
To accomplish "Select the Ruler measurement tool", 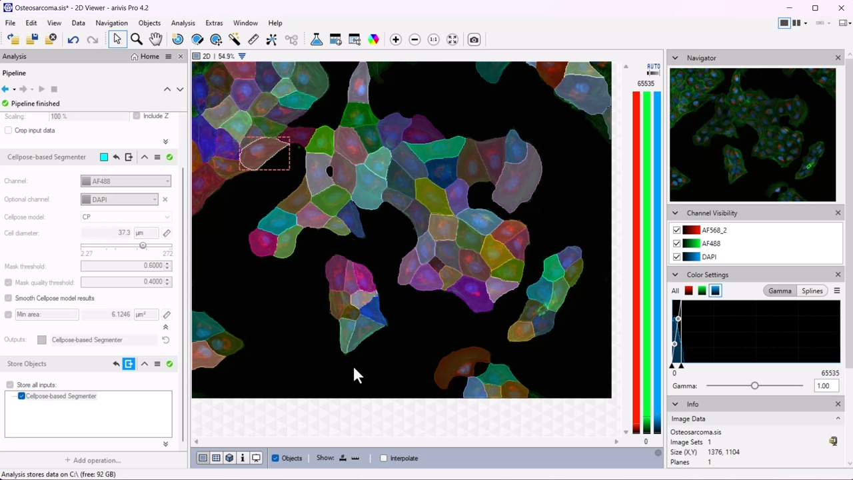I will tap(253, 39).
